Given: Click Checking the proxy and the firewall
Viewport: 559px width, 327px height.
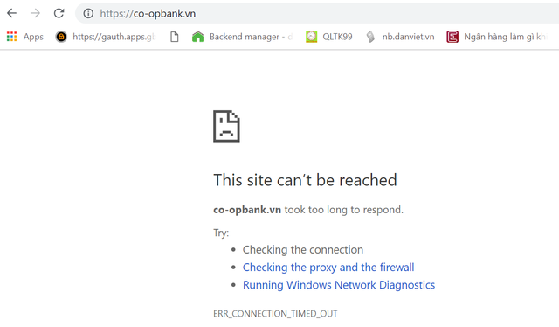Looking at the screenshot, I should coord(328,267).
